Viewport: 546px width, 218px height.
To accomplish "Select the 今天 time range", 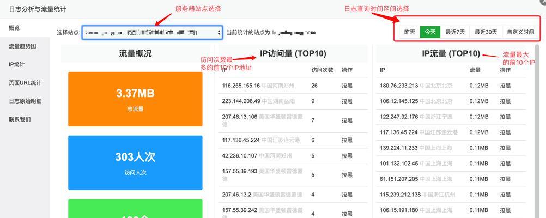I will (x=430, y=32).
